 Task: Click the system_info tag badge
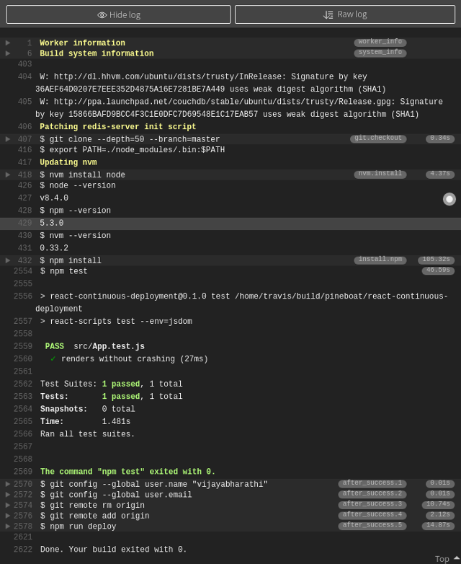[x=380, y=53]
